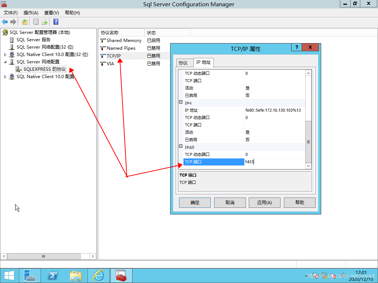
Task: Click the IPAll TCP 端口 value field
Action: 275,162
